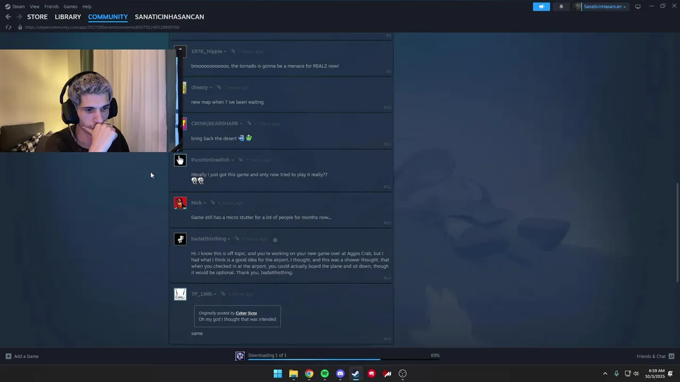Click the URL lock icon
The image size is (680, 382).
click(20, 27)
